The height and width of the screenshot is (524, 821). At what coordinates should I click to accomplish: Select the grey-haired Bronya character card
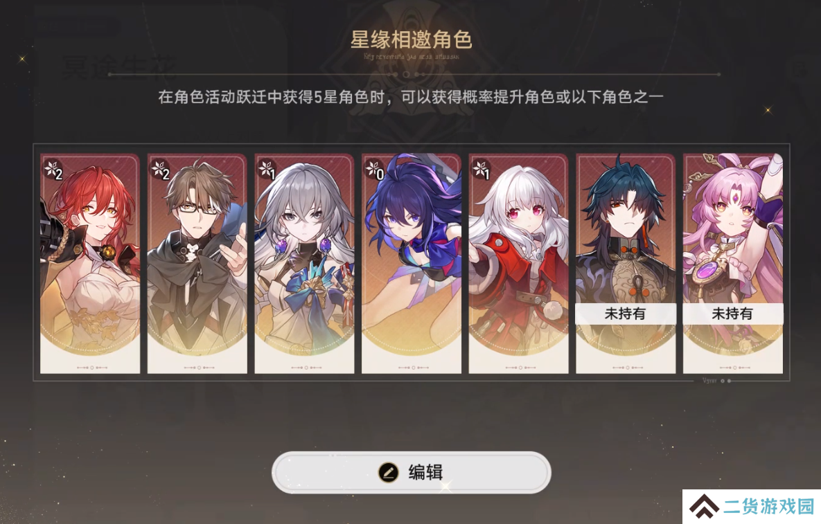pos(304,263)
